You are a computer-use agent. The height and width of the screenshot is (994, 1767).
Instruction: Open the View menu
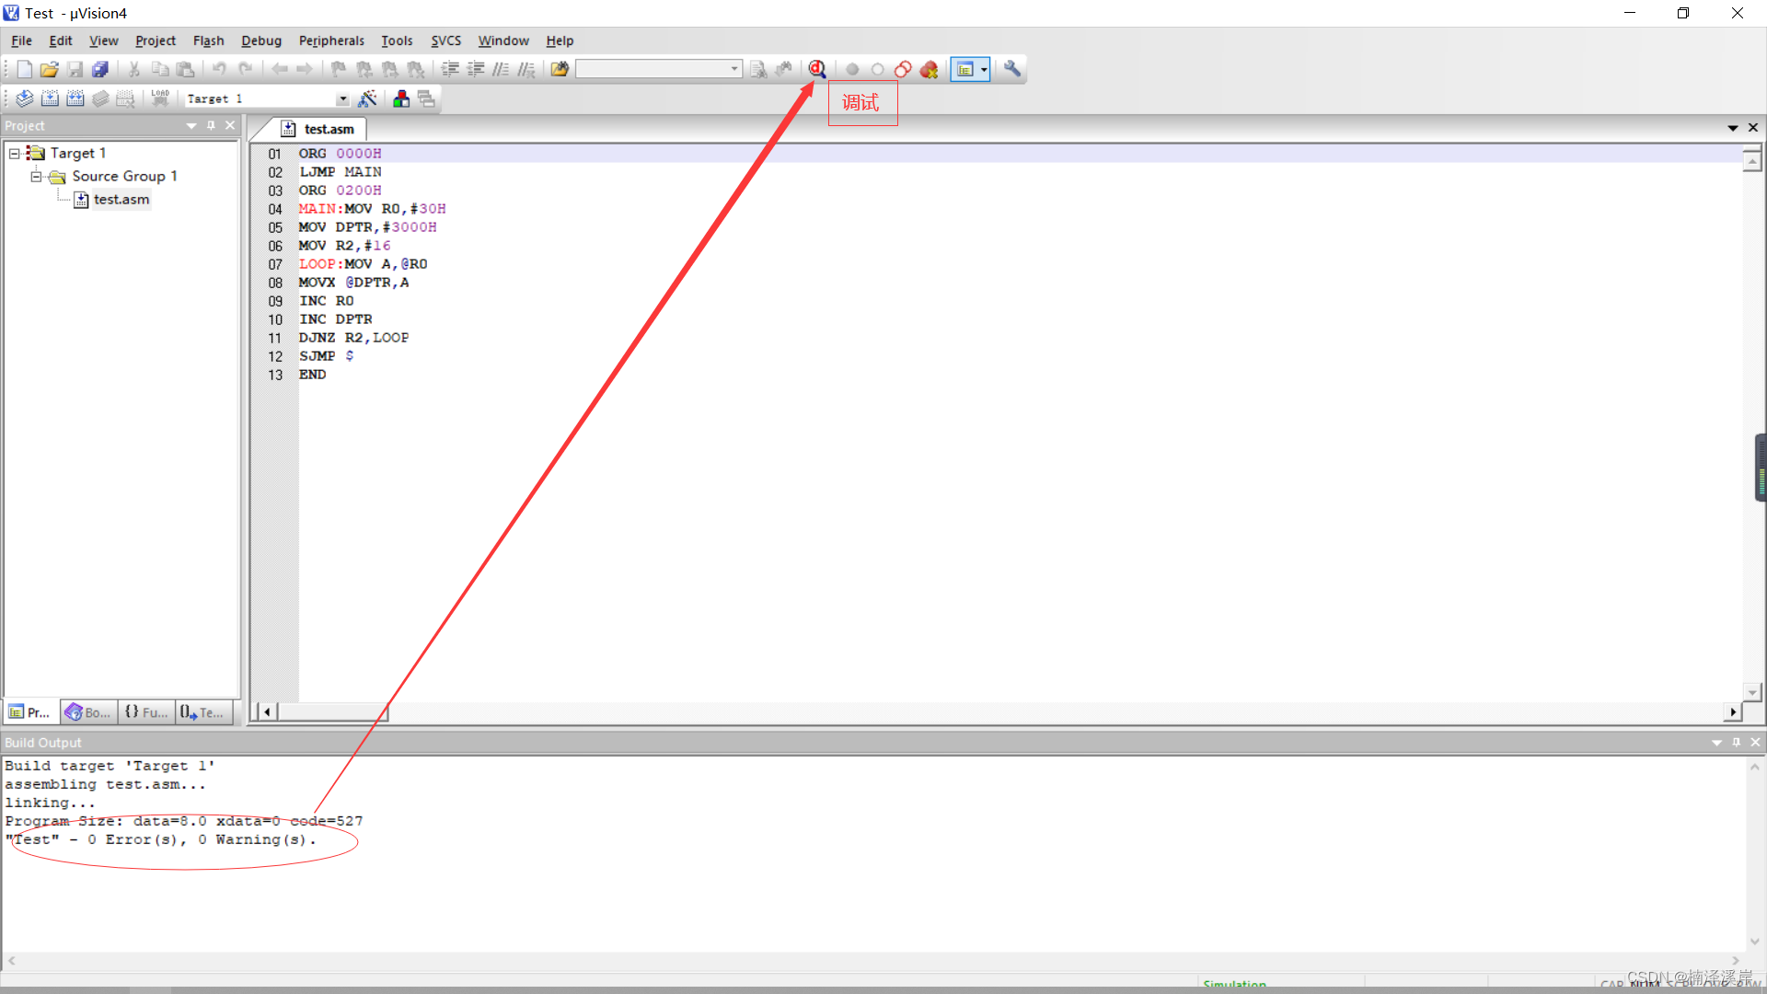click(x=104, y=40)
